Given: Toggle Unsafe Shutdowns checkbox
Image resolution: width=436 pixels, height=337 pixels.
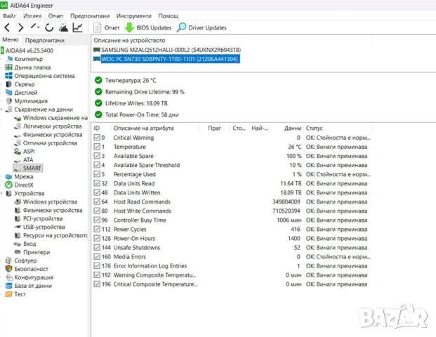Looking at the screenshot, I should pos(97,247).
